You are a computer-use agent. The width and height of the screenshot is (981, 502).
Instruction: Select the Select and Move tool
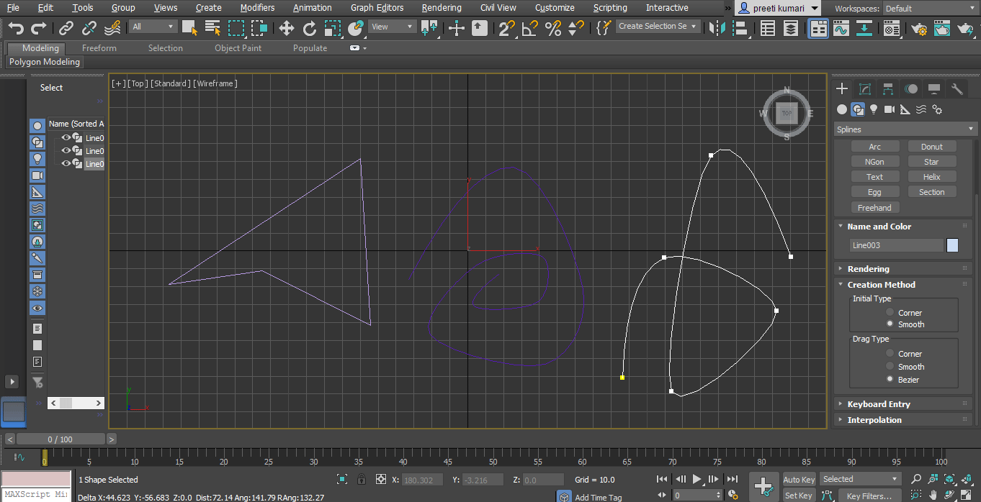(x=286, y=28)
